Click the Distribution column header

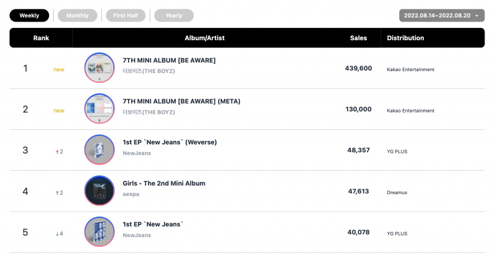point(406,38)
